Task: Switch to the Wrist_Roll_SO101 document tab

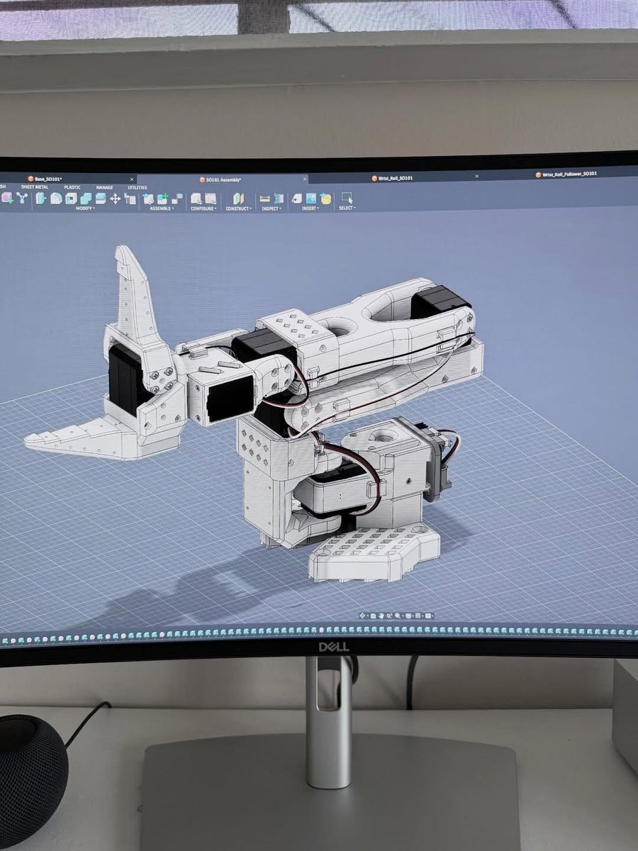Action: [x=392, y=179]
